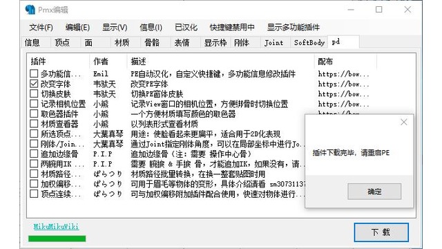Switch to the 骨骼 tab

pos(155,43)
